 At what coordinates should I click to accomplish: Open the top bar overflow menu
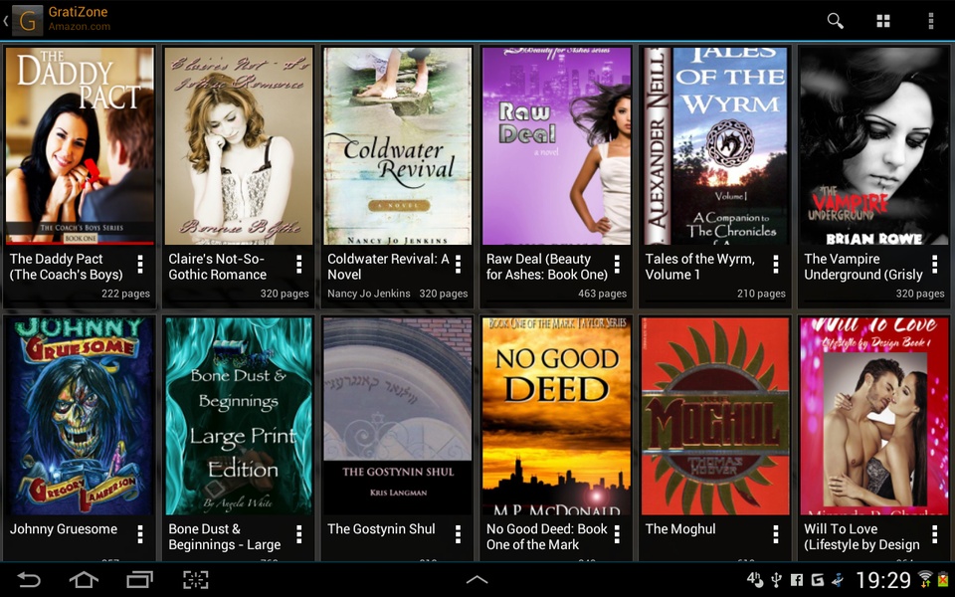pos(931,21)
